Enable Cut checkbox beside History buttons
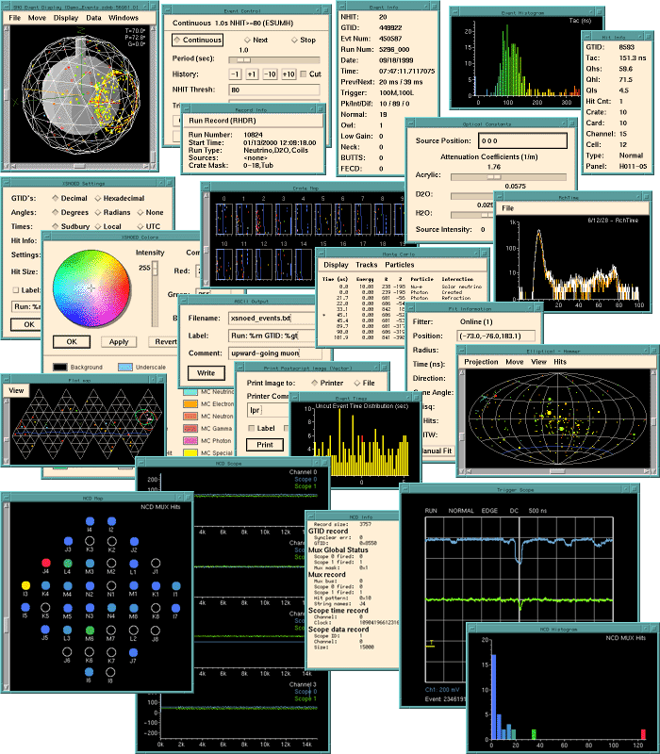 click(310, 74)
